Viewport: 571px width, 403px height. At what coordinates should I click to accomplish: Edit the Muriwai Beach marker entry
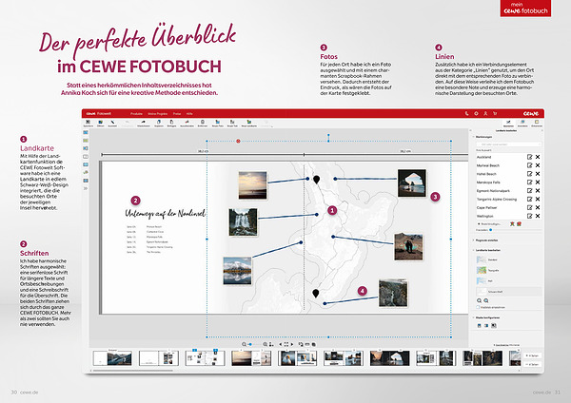529,165
